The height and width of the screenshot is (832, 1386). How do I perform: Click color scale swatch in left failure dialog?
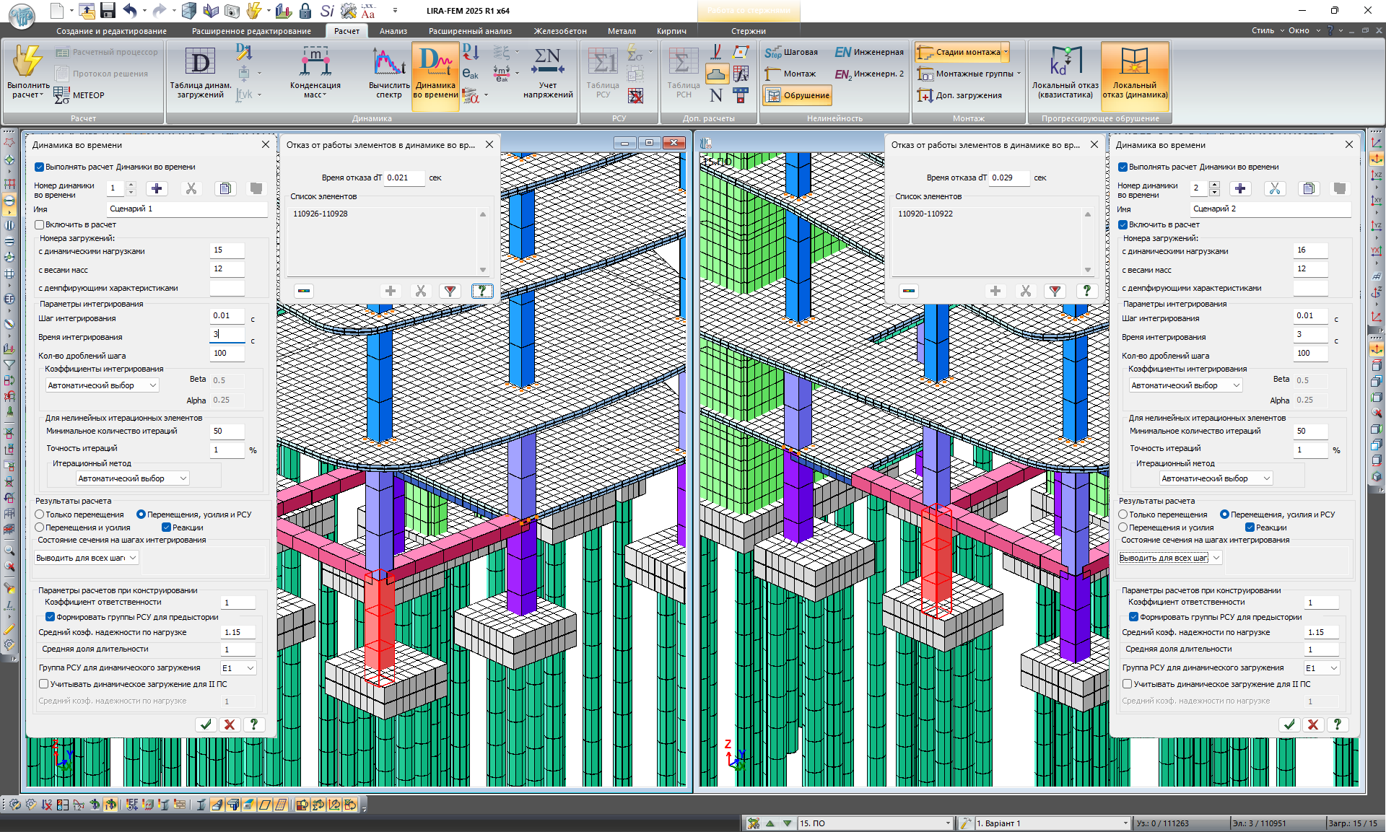coord(304,291)
